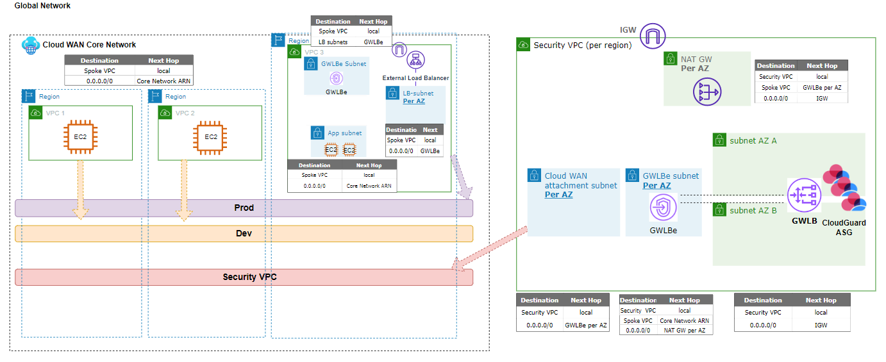Click the Cloud WAN Core Network label
The image size is (886, 362).
tap(89, 45)
